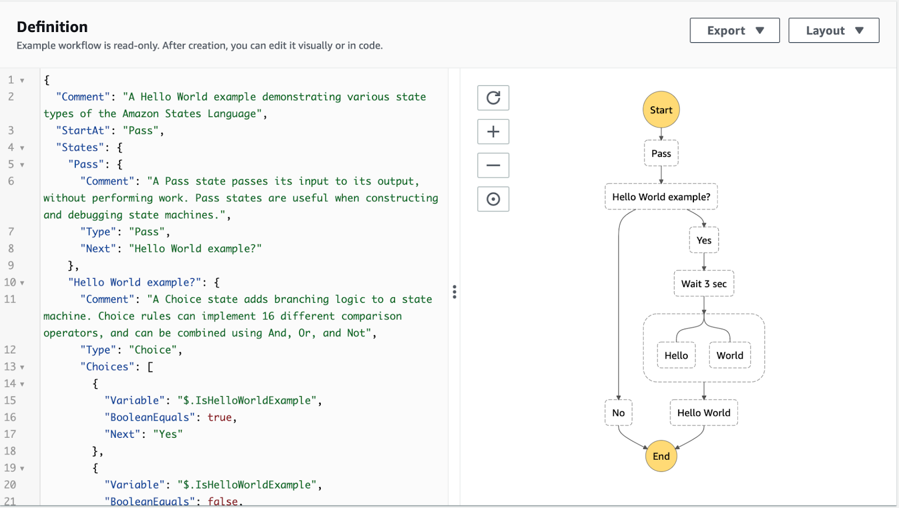899x508 pixels.
Task: Zoom out of the workflow graph
Action: point(493,165)
